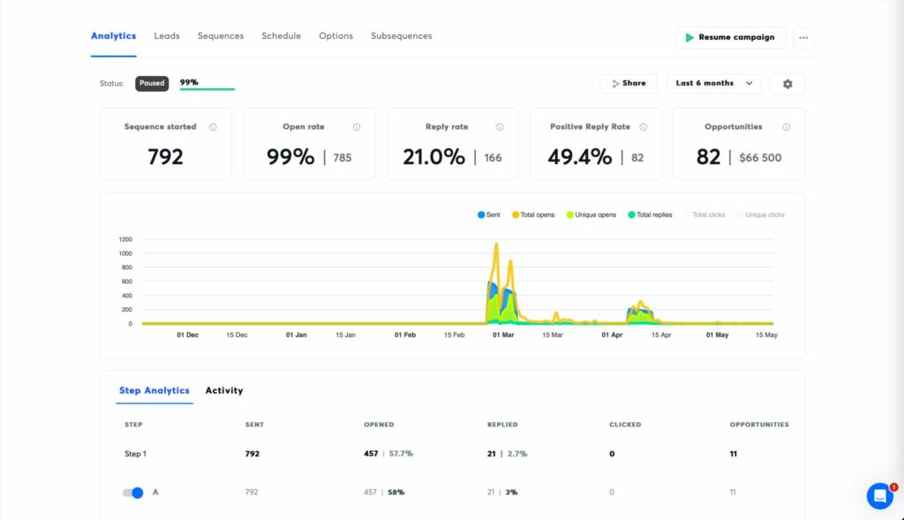This screenshot has height=520, width=904.
Task: Click the Opportunities info icon
Action: (786, 126)
